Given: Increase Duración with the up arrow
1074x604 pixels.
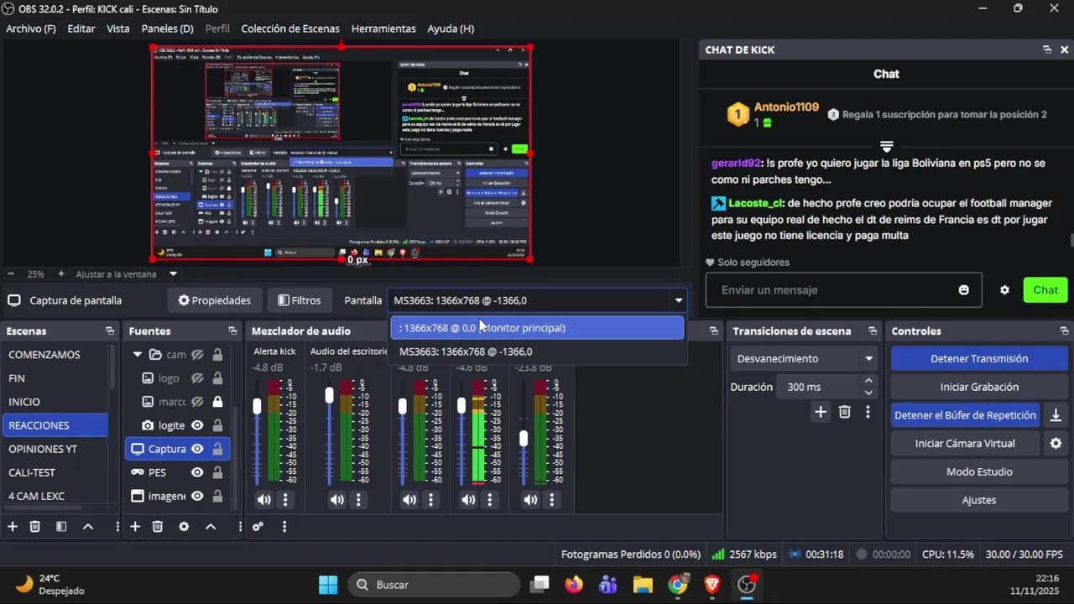Looking at the screenshot, I should pyautogui.click(x=868, y=382).
